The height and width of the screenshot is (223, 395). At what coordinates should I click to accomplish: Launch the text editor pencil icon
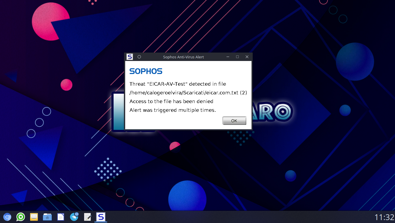[x=87, y=217]
